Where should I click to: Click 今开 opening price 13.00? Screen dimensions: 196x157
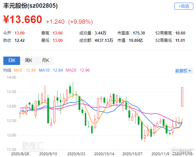19,33
